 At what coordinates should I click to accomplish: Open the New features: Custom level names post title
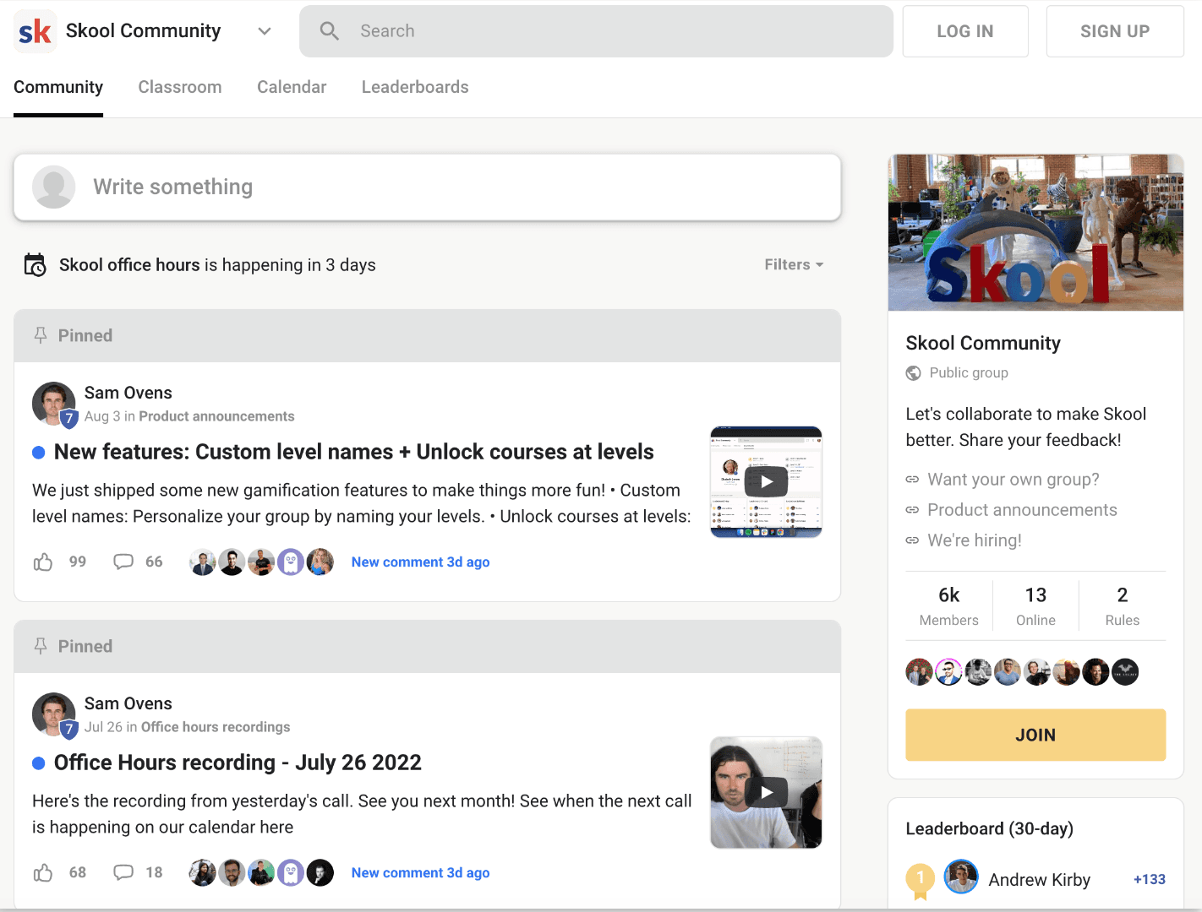click(x=353, y=452)
